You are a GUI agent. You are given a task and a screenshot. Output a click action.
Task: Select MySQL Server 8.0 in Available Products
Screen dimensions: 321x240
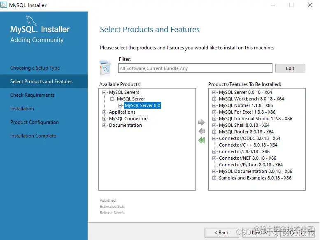(x=142, y=105)
